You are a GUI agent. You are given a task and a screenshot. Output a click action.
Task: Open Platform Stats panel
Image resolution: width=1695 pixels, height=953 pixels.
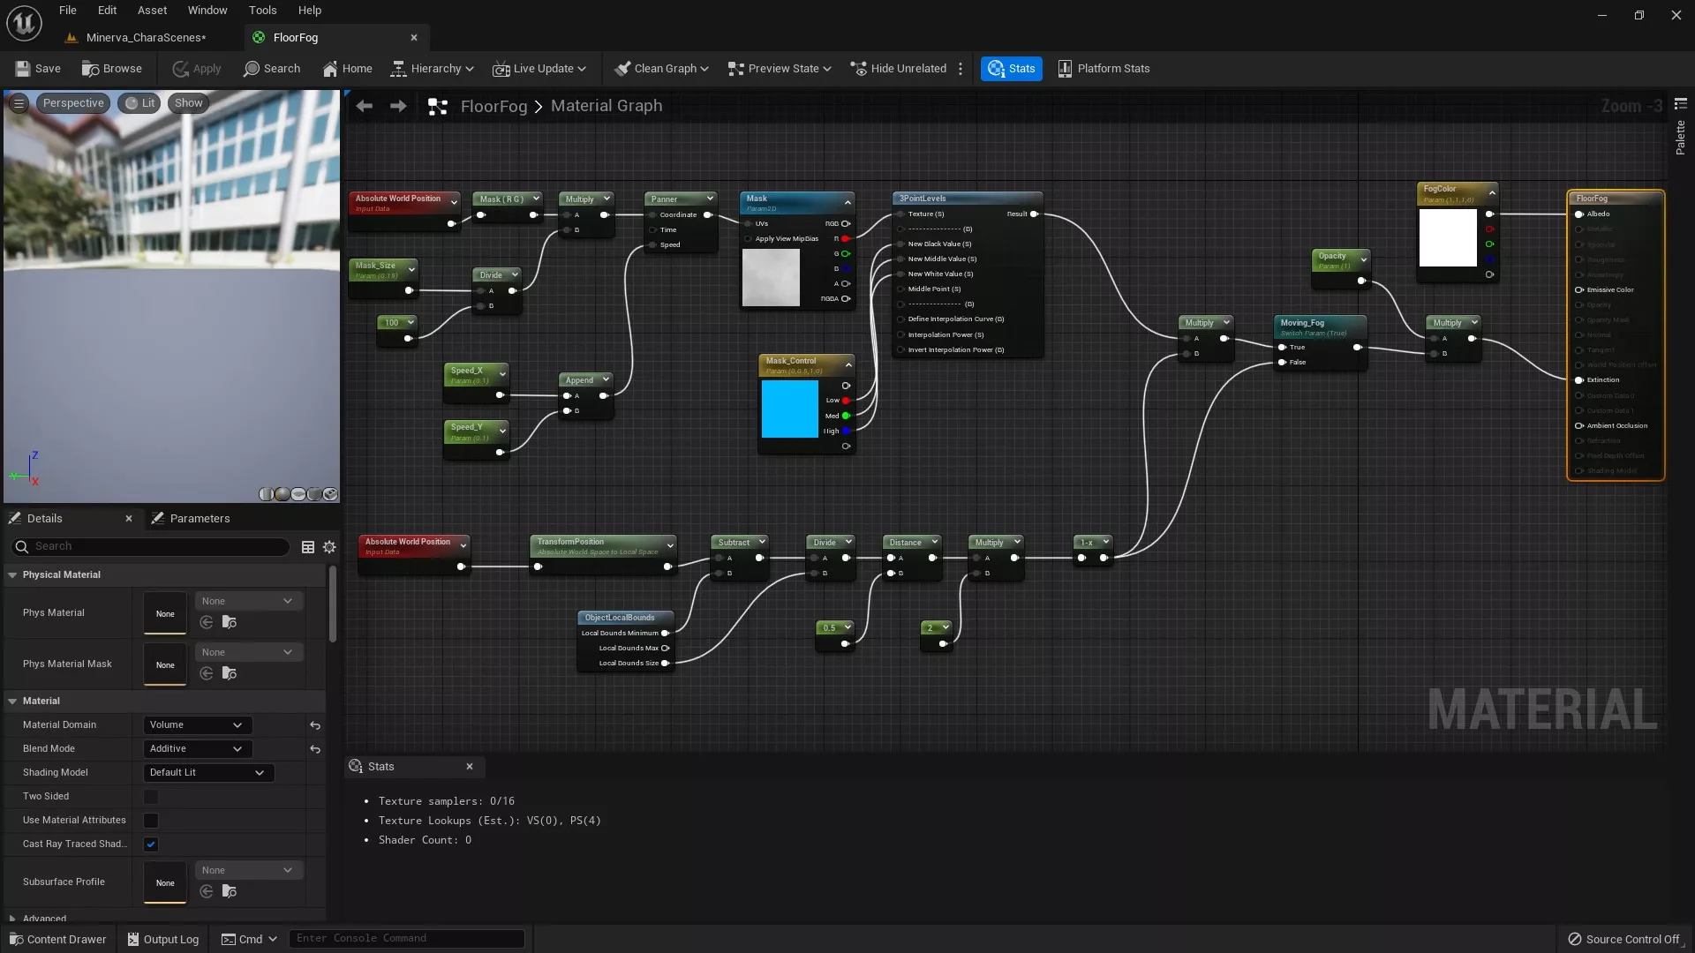coord(1104,69)
